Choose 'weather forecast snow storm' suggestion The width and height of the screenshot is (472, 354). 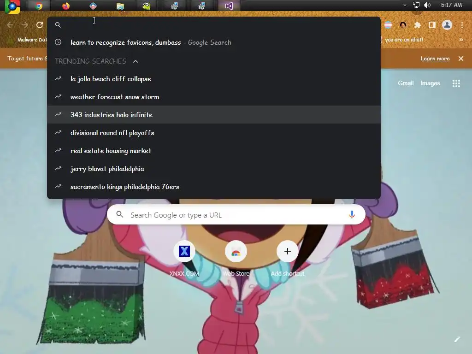(214, 97)
